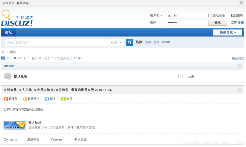Open the 官方论坛 link
This screenshot has height=147, width=246.
pyautogui.click(x=35, y=123)
